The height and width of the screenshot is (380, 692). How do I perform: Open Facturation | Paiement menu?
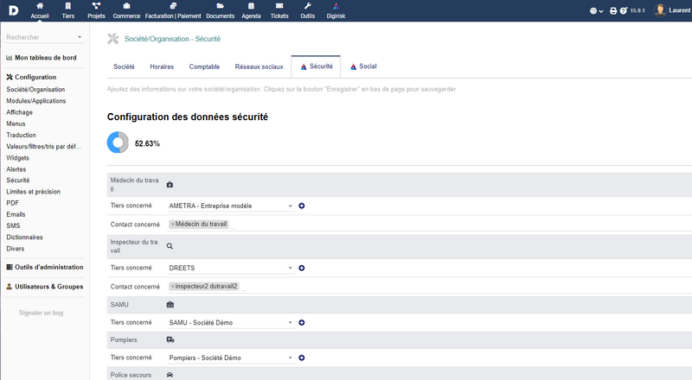[x=173, y=10]
